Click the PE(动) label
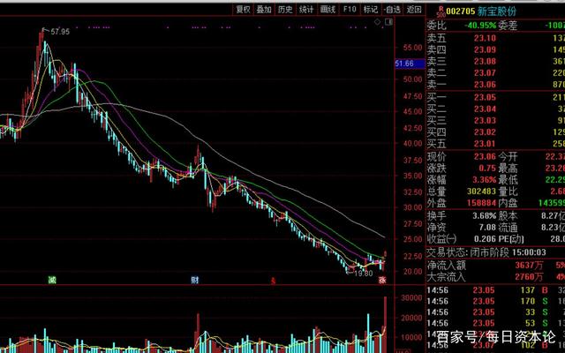Screen dimensions: 565x353 511,239
